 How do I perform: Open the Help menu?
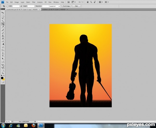(62, 2)
